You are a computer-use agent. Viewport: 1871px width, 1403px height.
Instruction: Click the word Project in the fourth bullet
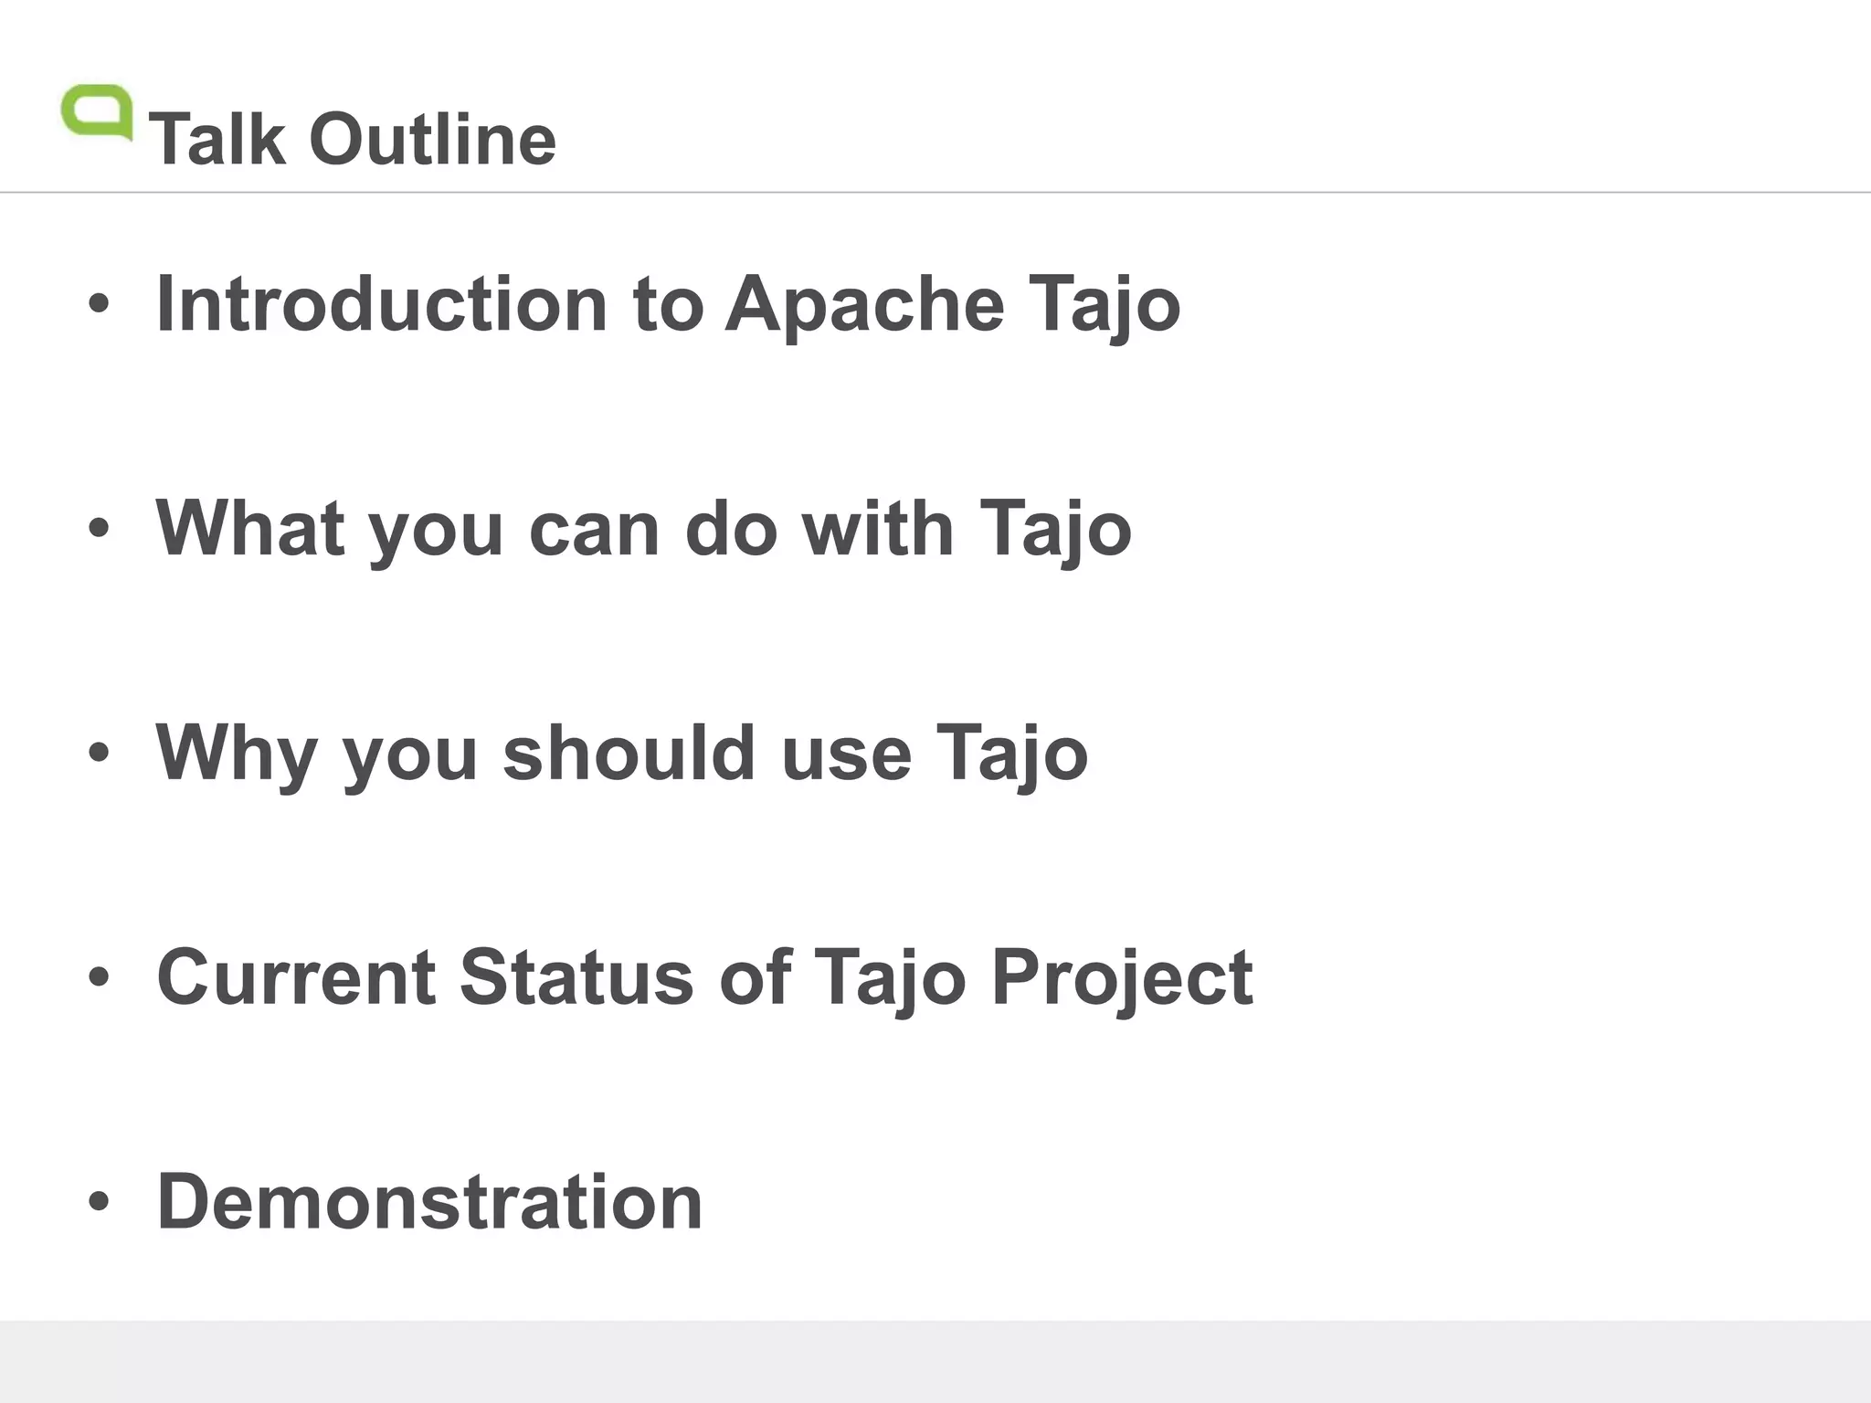pos(1121,979)
